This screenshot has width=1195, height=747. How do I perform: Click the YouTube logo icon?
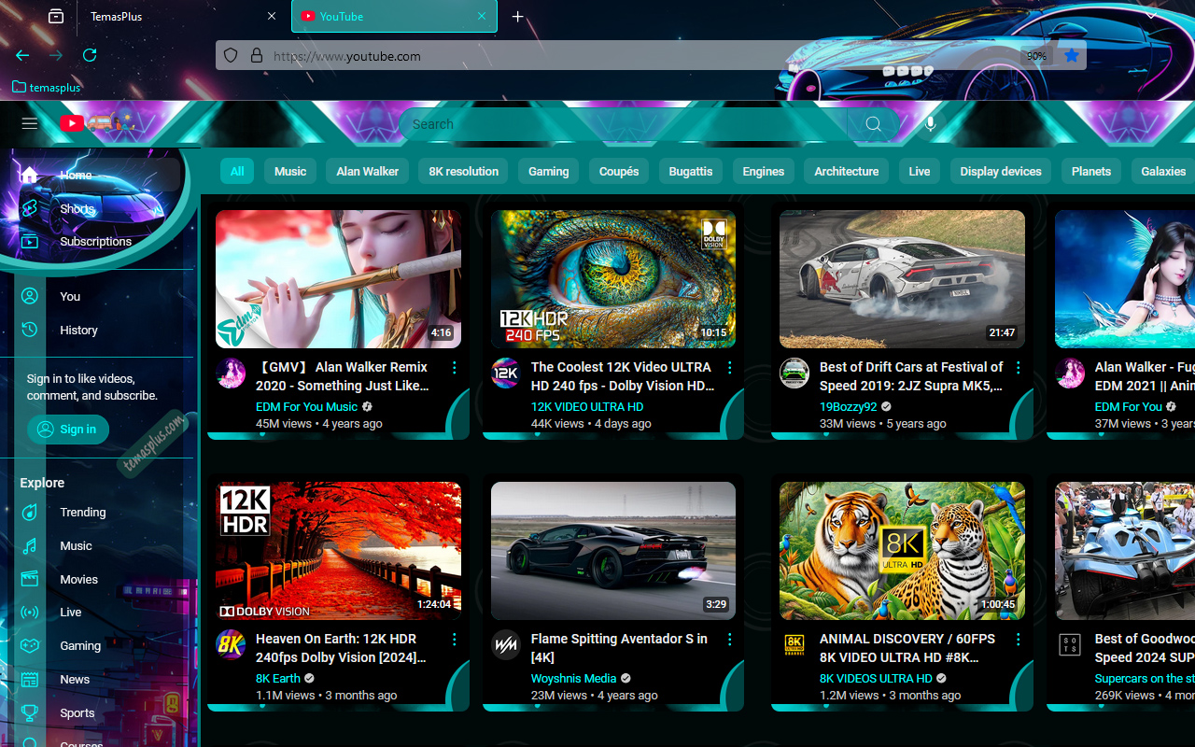click(x=72, y=123)
